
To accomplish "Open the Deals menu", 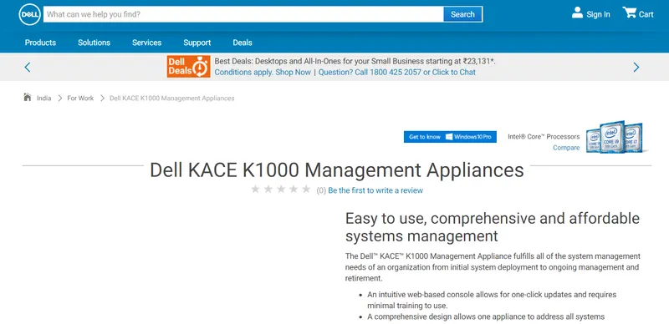I will click(x=243, y=43).
